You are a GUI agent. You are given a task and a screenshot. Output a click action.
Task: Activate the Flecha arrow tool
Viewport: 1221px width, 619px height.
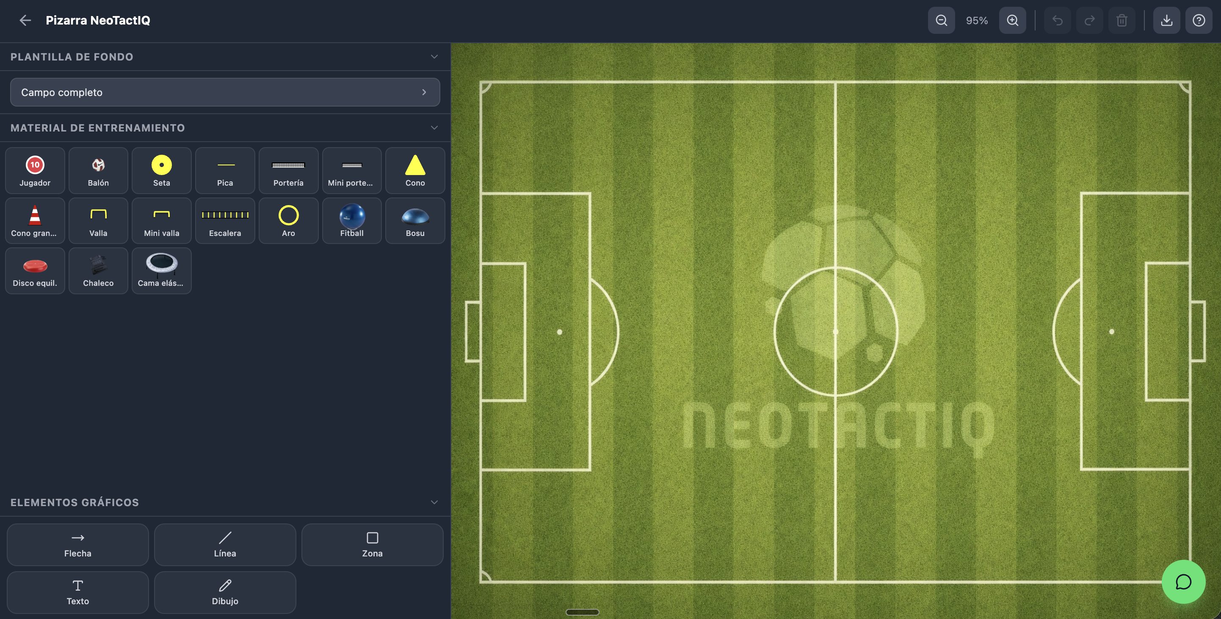click(x=78, y=545)
